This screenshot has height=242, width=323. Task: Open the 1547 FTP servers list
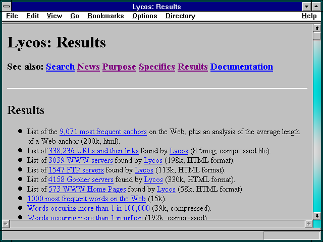point(76,170)
